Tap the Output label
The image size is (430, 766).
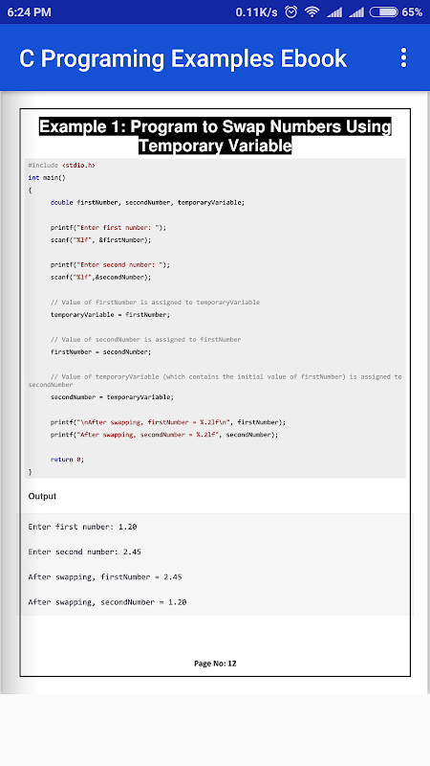pyautogui.click(x=42, y=496)
